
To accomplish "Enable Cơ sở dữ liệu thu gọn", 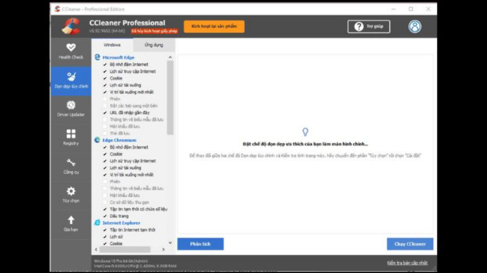I will 105,202.
